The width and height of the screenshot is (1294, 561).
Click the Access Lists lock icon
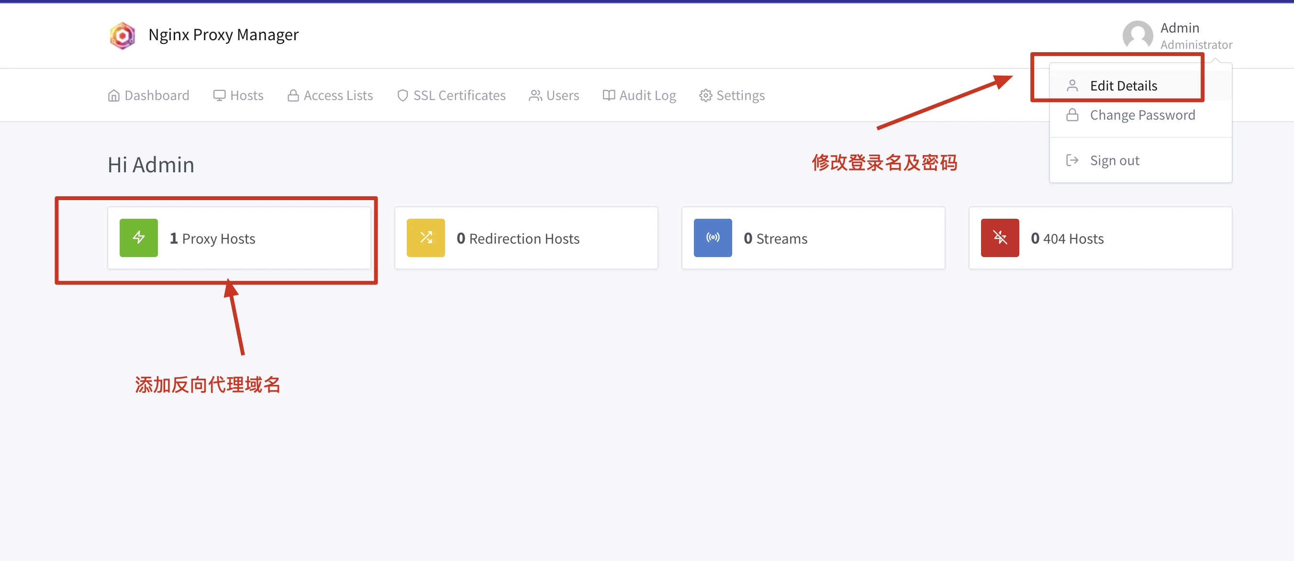coord(293,95)
